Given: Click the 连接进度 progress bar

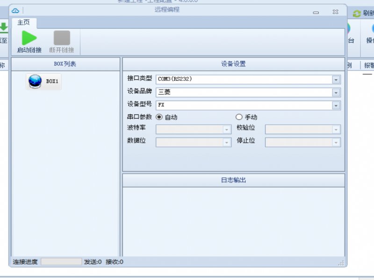Looking at the screenshot, I should click(x=61, y=262).
